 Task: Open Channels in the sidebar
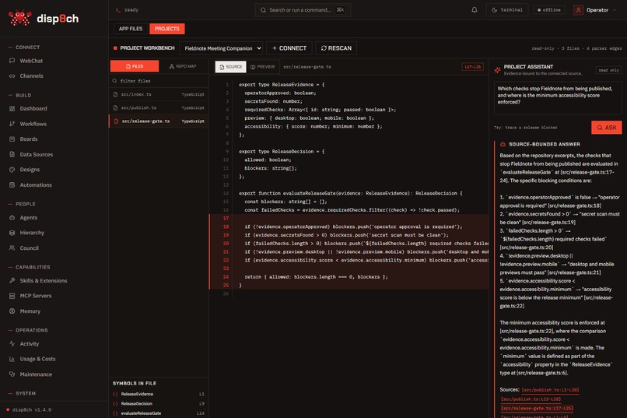pos(31,76)
